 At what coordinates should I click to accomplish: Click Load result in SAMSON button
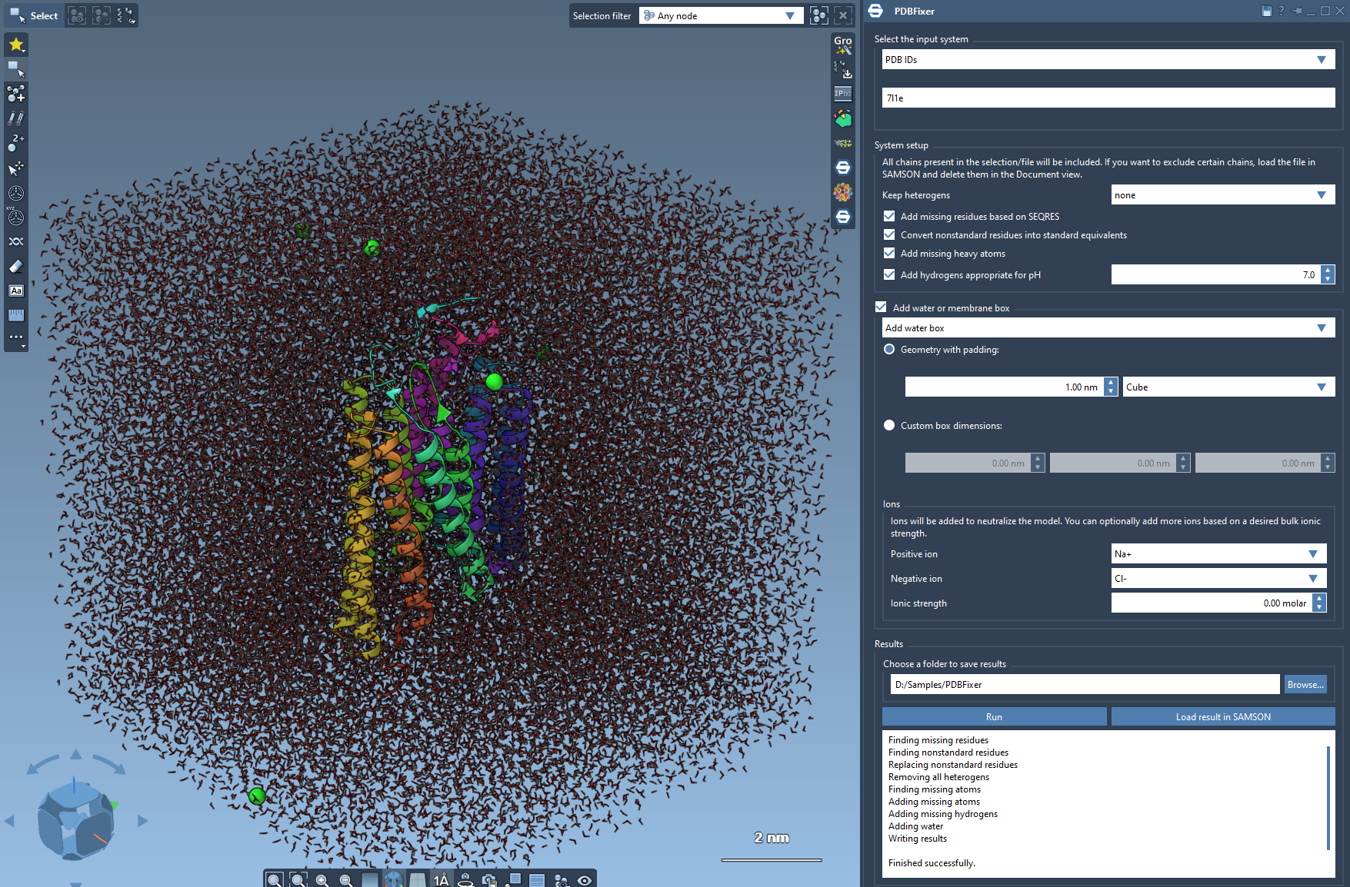(x=1222, y=717)
